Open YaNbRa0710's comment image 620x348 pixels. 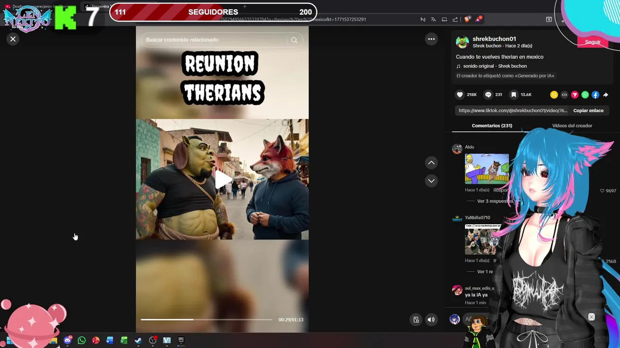pos(482,239)
